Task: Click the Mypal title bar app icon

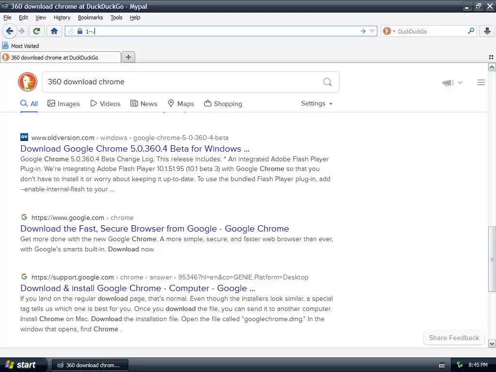Action: (x=4, y=6)
